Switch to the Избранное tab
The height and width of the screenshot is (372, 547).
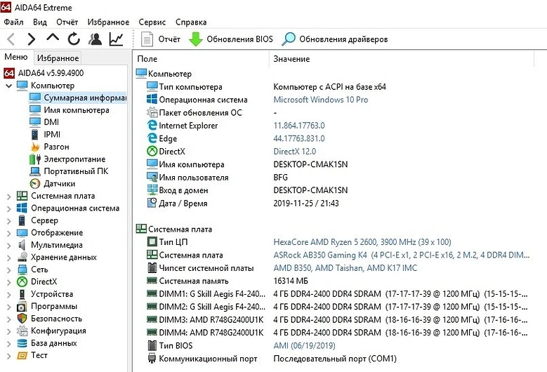pos(58,58)
